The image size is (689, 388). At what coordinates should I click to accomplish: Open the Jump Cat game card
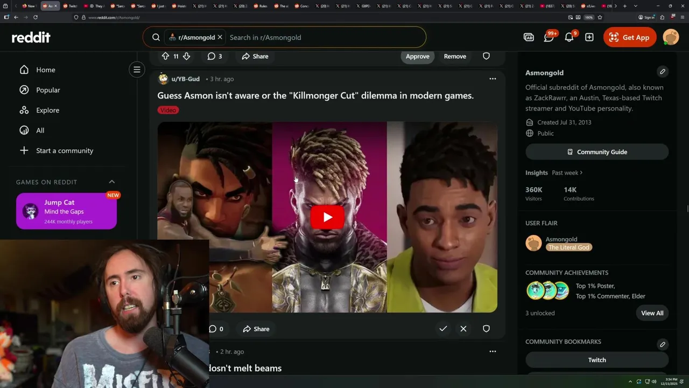tap(66, 211)
